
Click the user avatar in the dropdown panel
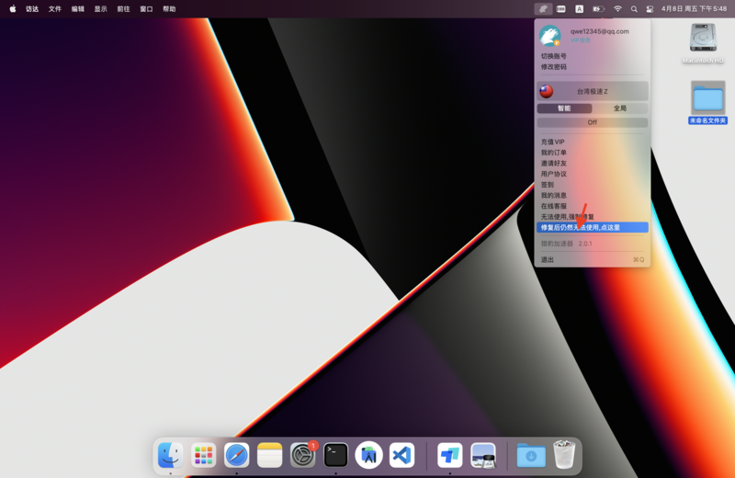(x=549, y=36)
